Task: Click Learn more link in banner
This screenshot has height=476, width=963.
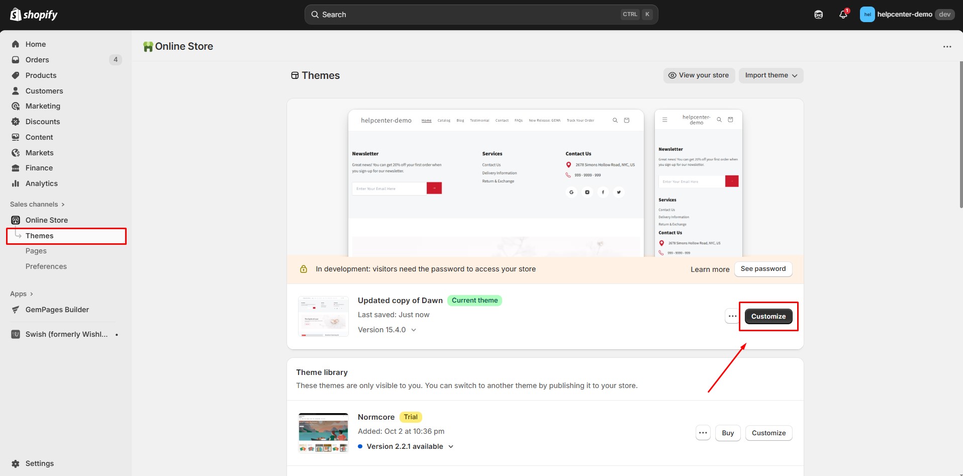Action: (x=710, y=269)
